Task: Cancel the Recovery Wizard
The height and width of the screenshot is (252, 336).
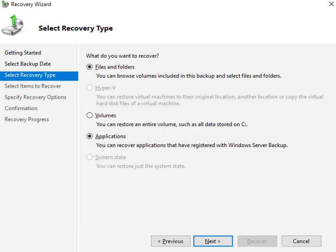Action: point(301,241)
